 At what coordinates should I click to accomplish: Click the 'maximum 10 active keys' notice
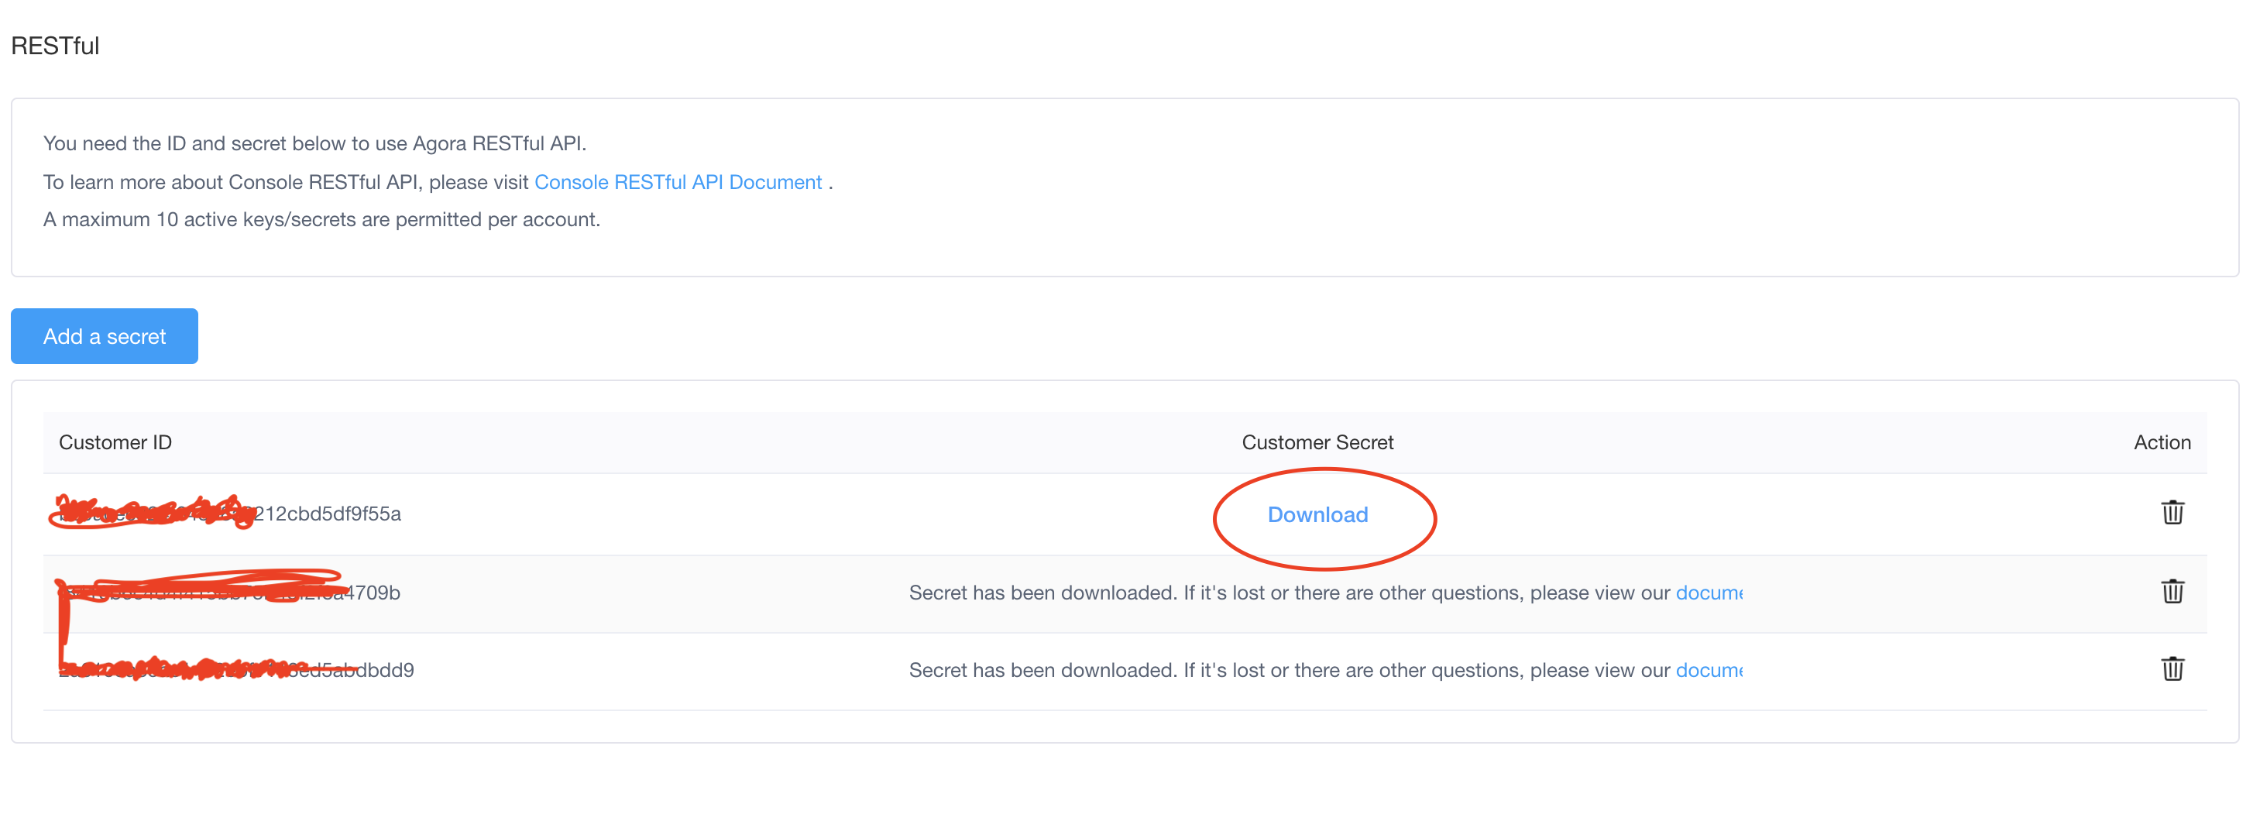pos(321,219)
